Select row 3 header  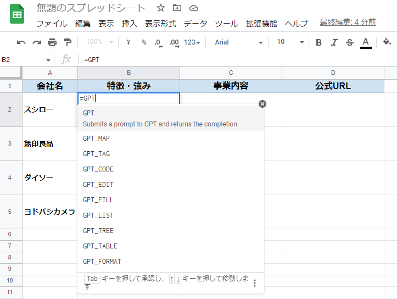click(x=11, y=143)
